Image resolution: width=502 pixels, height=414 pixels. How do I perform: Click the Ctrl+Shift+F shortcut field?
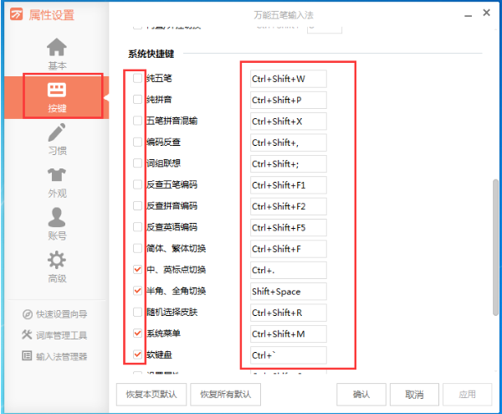[288, 249]
